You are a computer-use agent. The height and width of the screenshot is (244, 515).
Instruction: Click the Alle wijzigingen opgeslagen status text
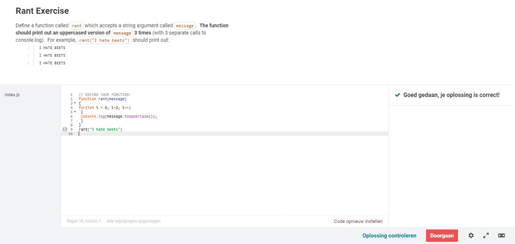coord(133,221)
